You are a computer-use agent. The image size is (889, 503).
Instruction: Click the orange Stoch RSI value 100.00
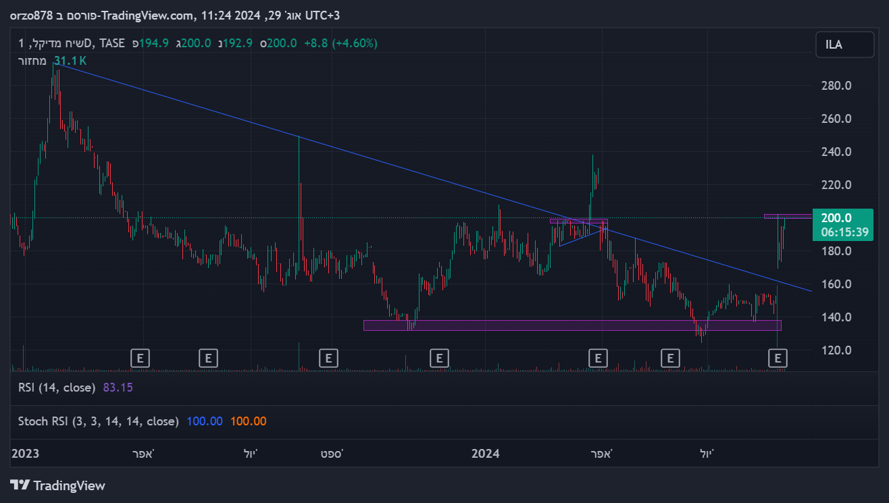[249, 421]
